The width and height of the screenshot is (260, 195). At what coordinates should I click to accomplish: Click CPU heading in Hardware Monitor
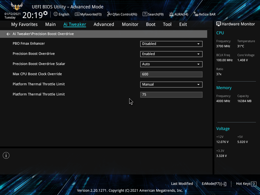tap(220, 33)
